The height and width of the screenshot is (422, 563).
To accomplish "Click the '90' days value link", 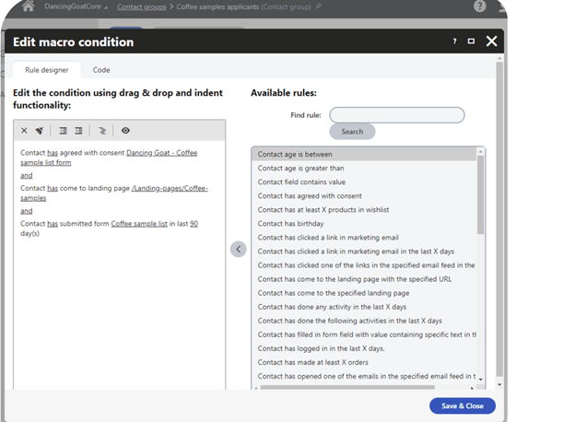I will (194, 223).
